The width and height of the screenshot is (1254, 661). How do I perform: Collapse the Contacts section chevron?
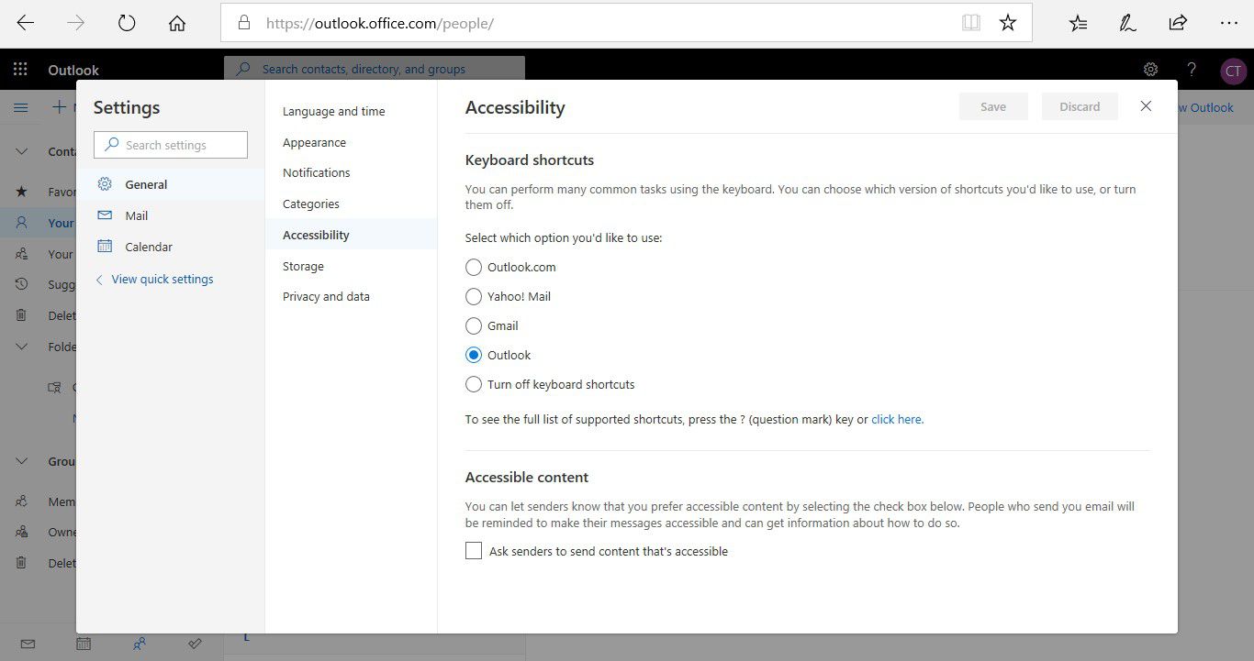[x=22, y=151]
